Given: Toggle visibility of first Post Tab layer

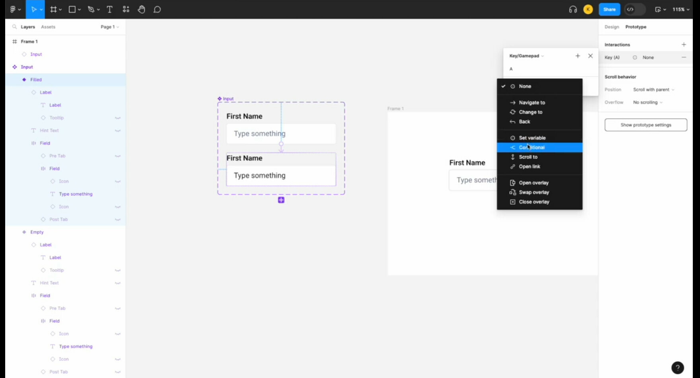Looking at the screenshot, I should pyautogui.click(x=118, y=219).
